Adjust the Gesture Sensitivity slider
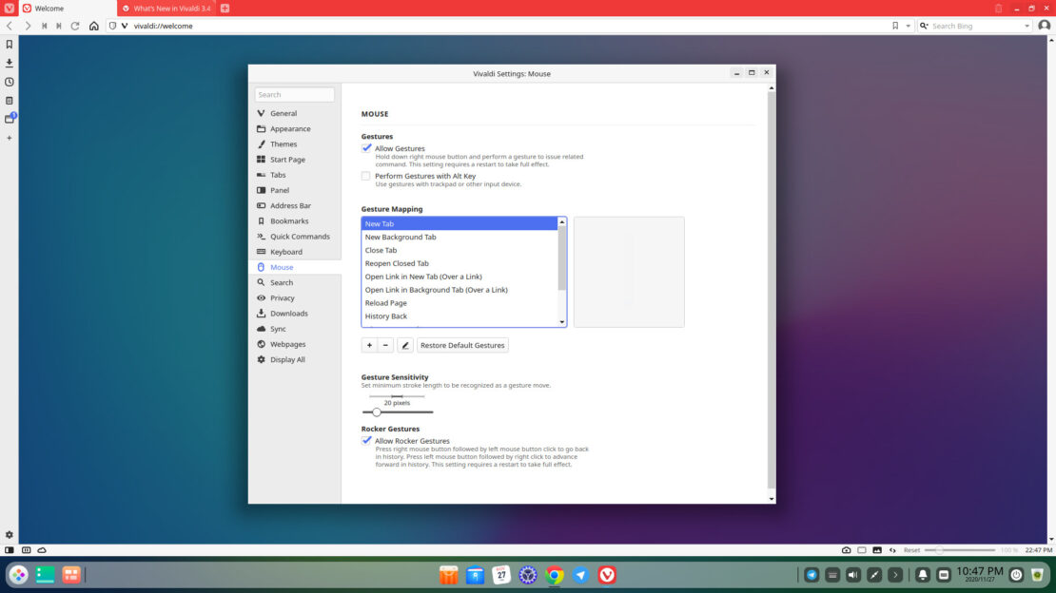Screen dimensions: 1056x593 pyautogui.click(x=377, y=412)
